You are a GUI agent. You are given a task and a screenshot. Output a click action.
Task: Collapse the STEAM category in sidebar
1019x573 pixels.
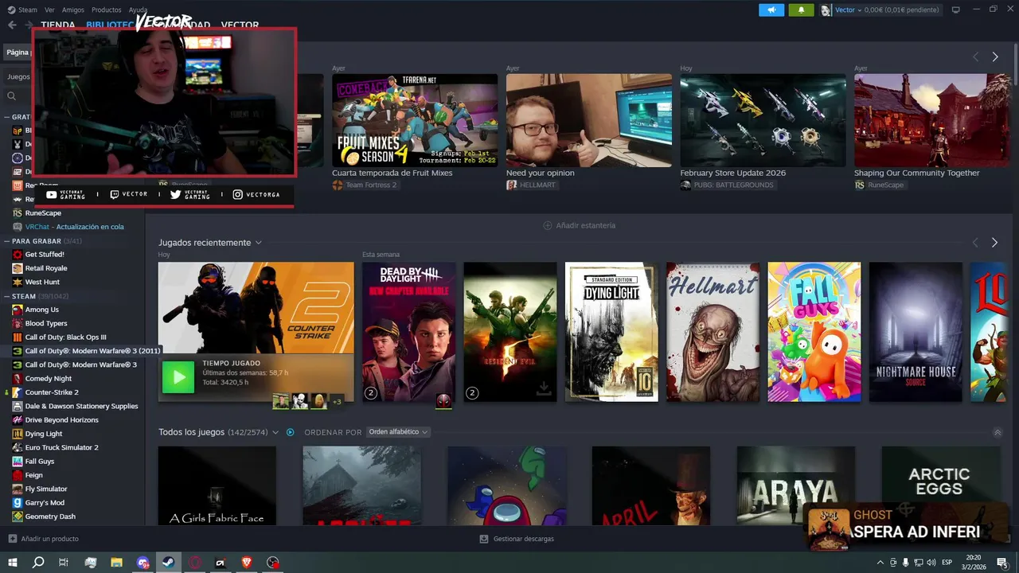point(7,296)
